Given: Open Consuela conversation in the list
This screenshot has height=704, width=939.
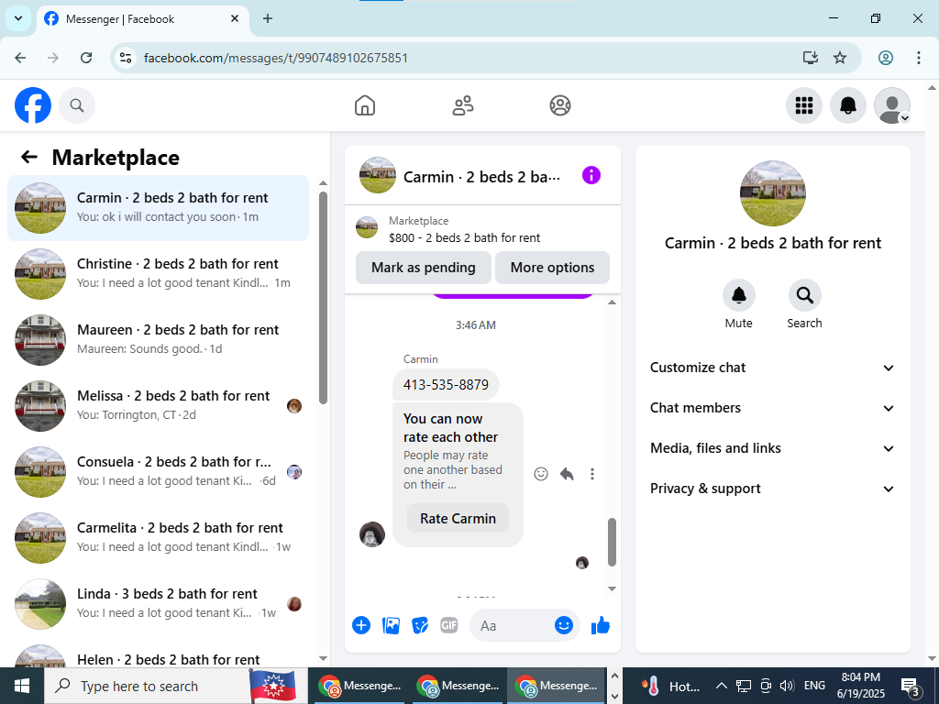Looking at the screenshot, I should point(158,471).
